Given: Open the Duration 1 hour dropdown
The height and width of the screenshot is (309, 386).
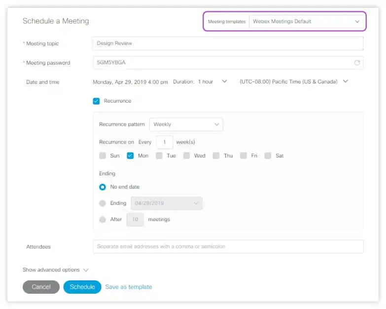Looking at the screenshot, I should pos(212,81).
